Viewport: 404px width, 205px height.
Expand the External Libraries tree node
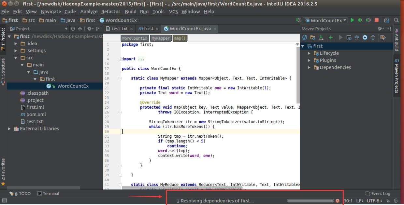pos(9,129)
